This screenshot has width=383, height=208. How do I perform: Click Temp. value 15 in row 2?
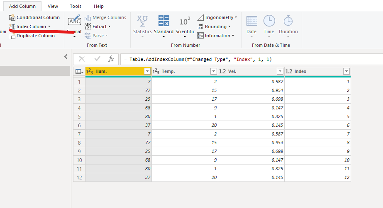185,90
